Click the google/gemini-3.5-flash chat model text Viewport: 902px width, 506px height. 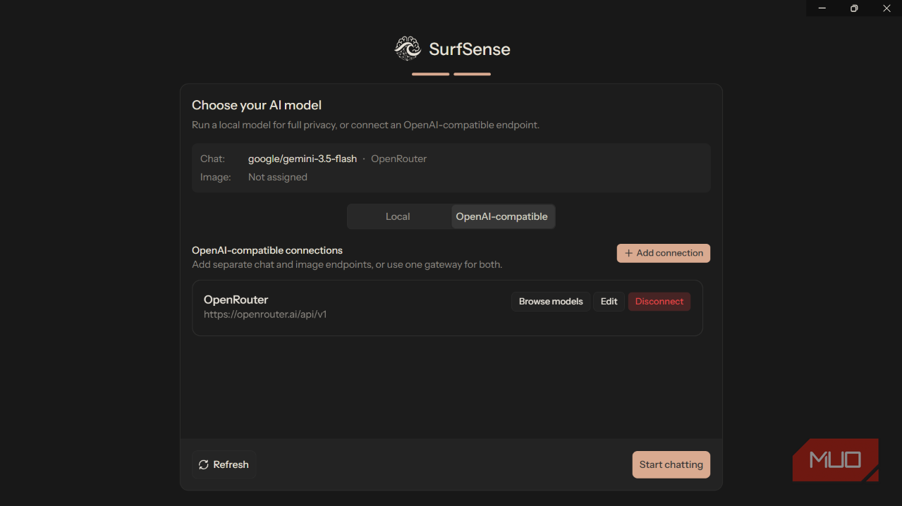(303, 159)
